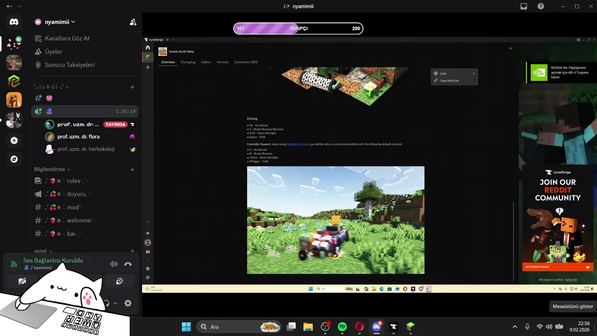The image size is (597, 336).
Task: Open the rules channel
Action: [86, 181]
